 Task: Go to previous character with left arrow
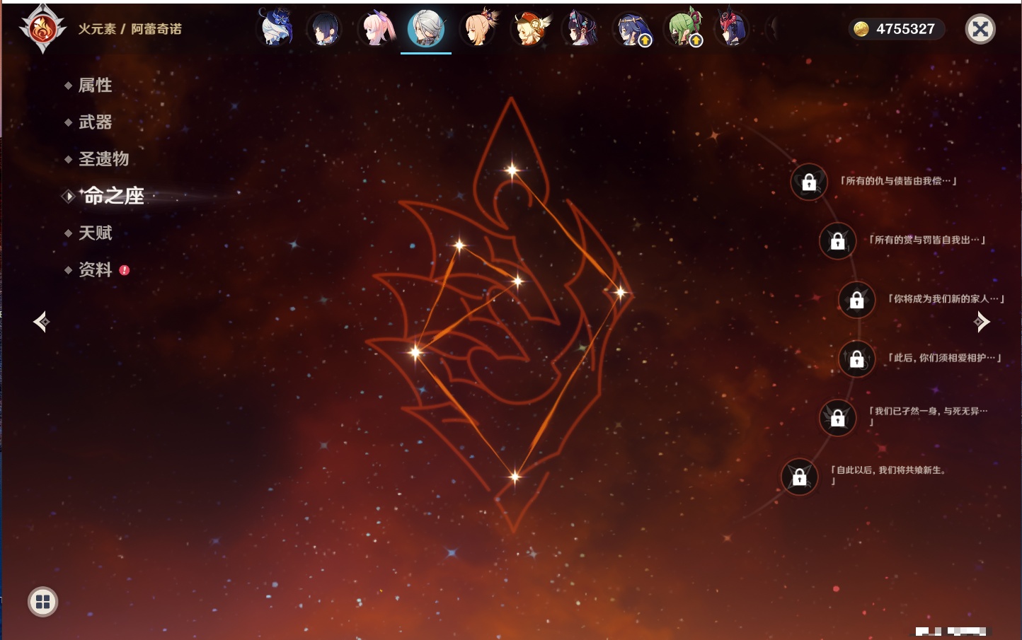41,322
